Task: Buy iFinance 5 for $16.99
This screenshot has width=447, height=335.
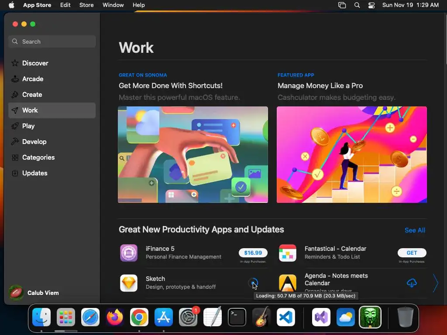Action: [253, 253]
